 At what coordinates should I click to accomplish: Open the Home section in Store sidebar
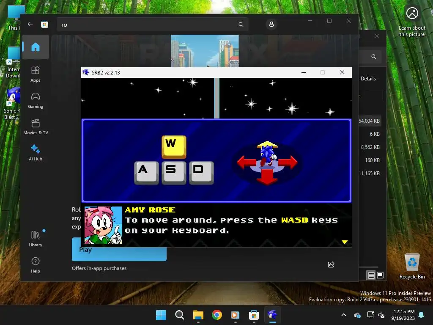(36, 47)
